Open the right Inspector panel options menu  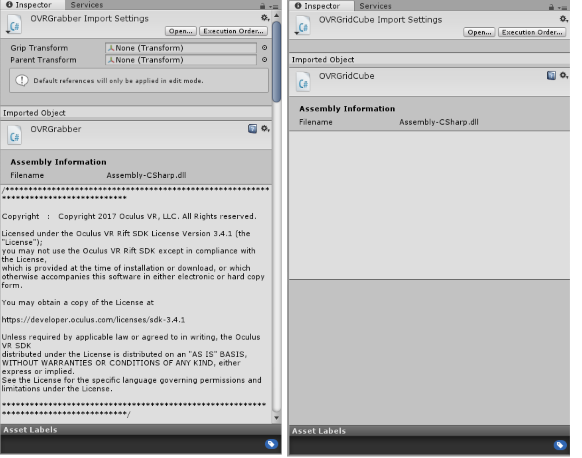pos(562,8)
